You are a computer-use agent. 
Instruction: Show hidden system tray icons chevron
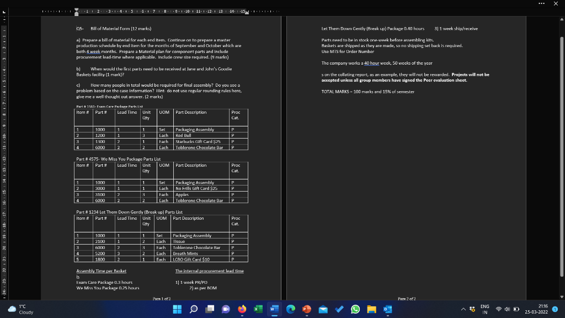pos(463,309)
